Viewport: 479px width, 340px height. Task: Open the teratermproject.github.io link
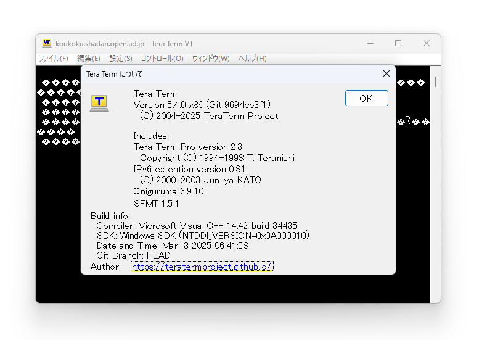(x=202, y=267)
